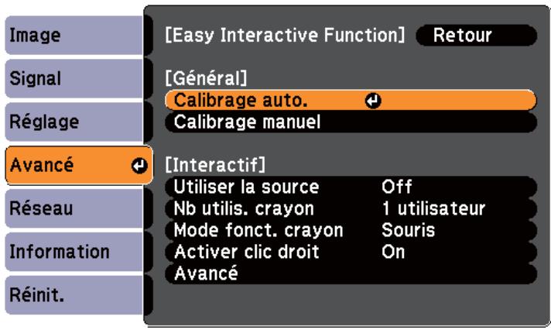This screenshot has width=551, height=330.
Task: Click the Off value for Utiliser la source
Action: [x=396, y=187]
